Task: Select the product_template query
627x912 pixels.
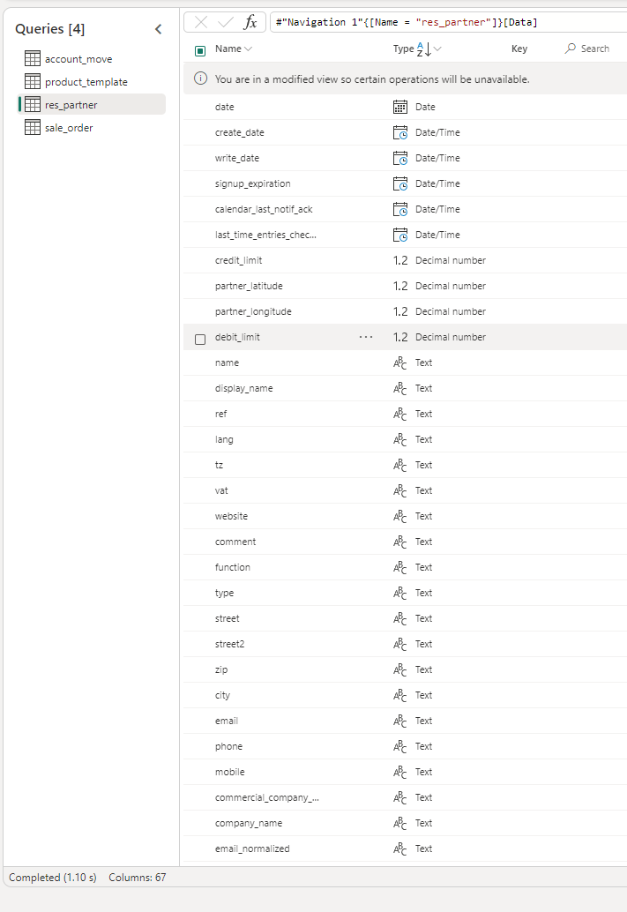Action: tap(92, 81)
